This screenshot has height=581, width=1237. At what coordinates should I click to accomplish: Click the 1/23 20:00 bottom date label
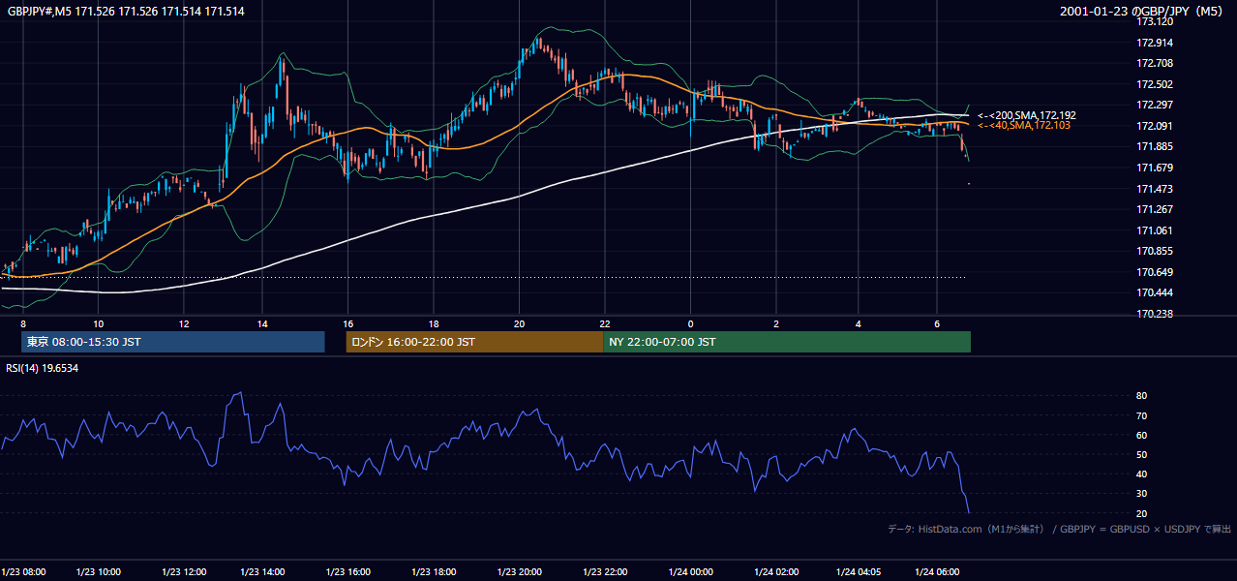(x=520, y=572)
